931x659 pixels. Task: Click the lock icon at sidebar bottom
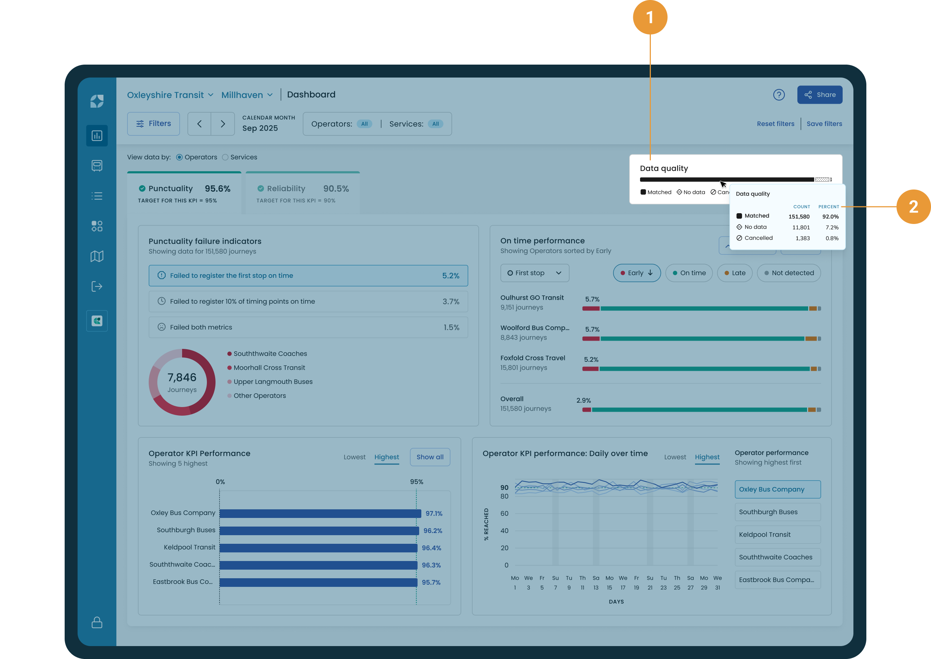coord(97,622)
